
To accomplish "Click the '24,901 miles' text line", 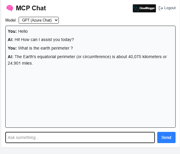I will click(x=20, y=63).
